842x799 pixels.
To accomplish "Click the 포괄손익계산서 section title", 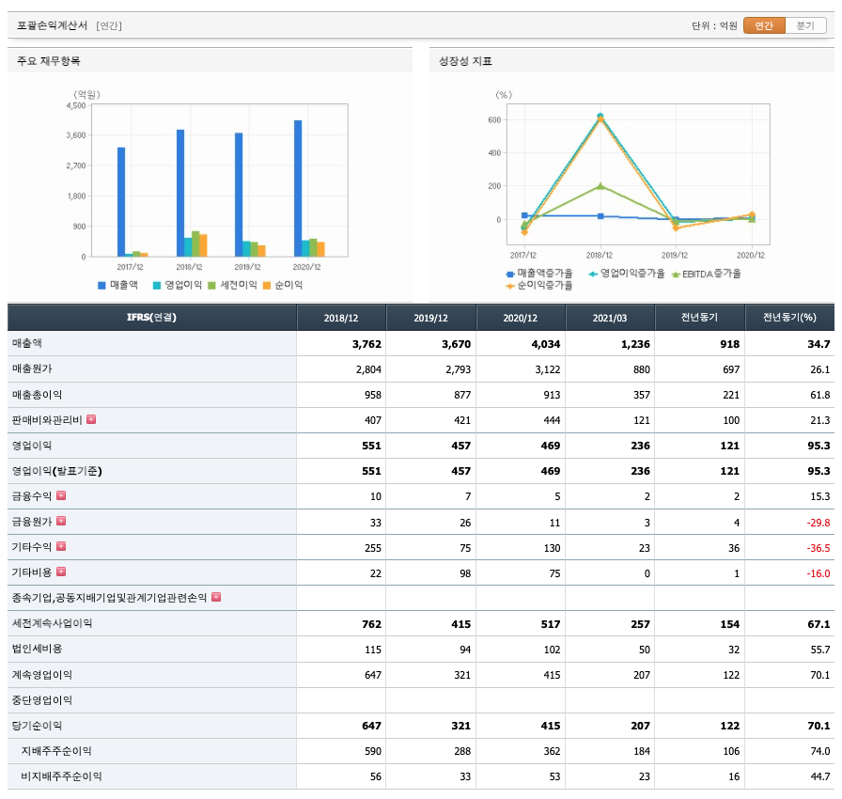I will 52,25.
